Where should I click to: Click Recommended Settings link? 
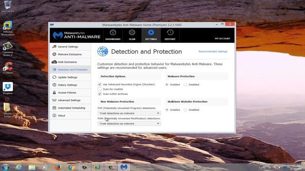click(x=213, y=51)
